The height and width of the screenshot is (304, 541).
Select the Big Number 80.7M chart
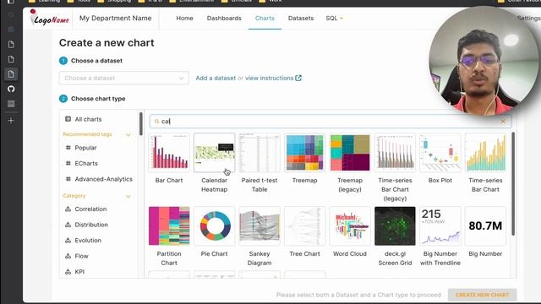pyautogui.click(x=485, y=226)
